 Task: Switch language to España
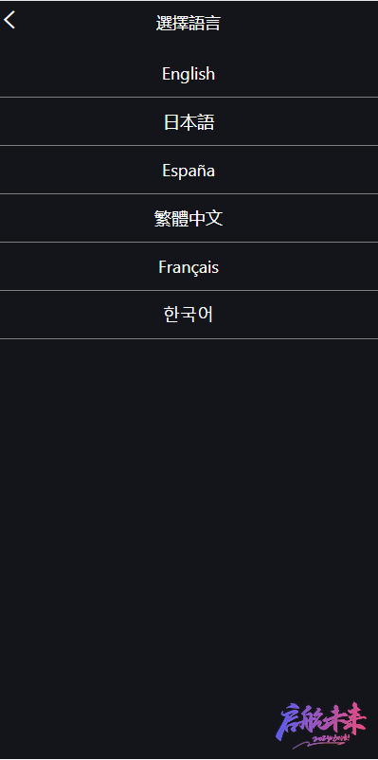coord(189,171)
